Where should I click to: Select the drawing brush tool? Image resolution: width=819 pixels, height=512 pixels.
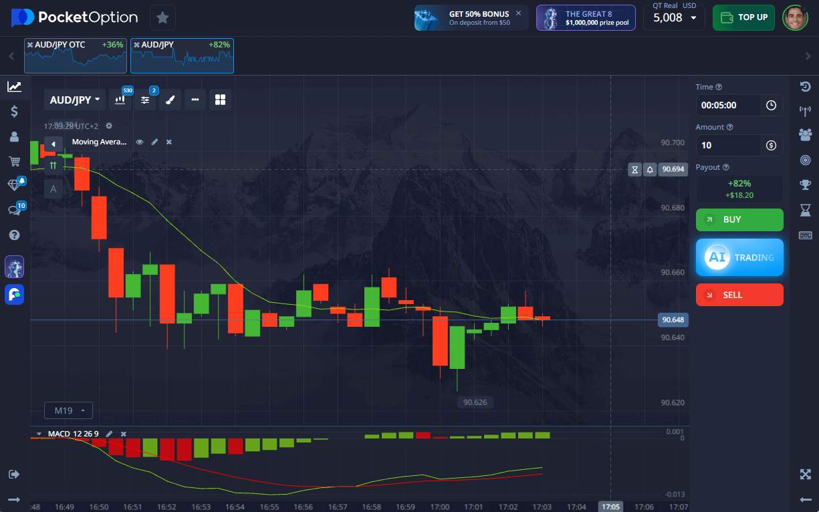coord(170,100)
